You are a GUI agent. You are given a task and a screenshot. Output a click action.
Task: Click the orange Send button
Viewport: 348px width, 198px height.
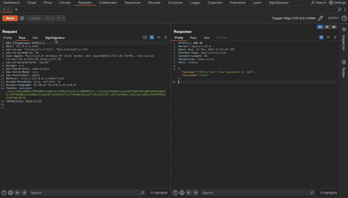(x=10, y=18)
